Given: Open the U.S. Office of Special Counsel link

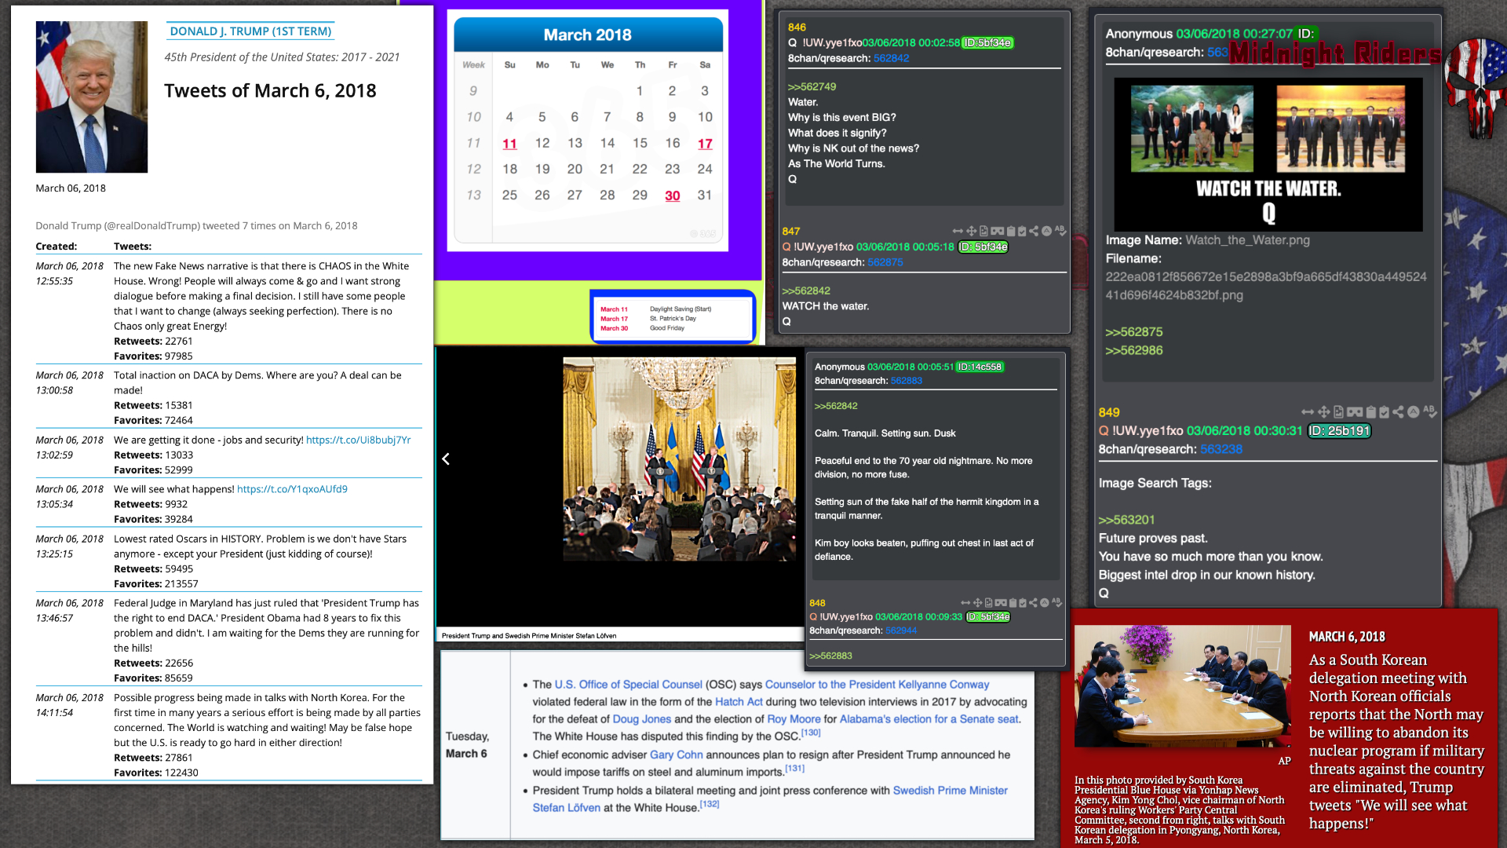Looking at the screenshot, I should (628, 685).
